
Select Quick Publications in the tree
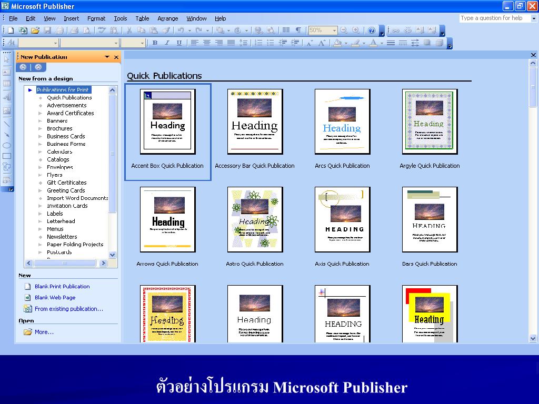click(69, 97)
